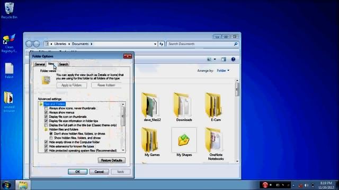The width and height of the screenshot is (339, 190).
Task: Switch to the Search tab
Action: click(x=64, y=64)
